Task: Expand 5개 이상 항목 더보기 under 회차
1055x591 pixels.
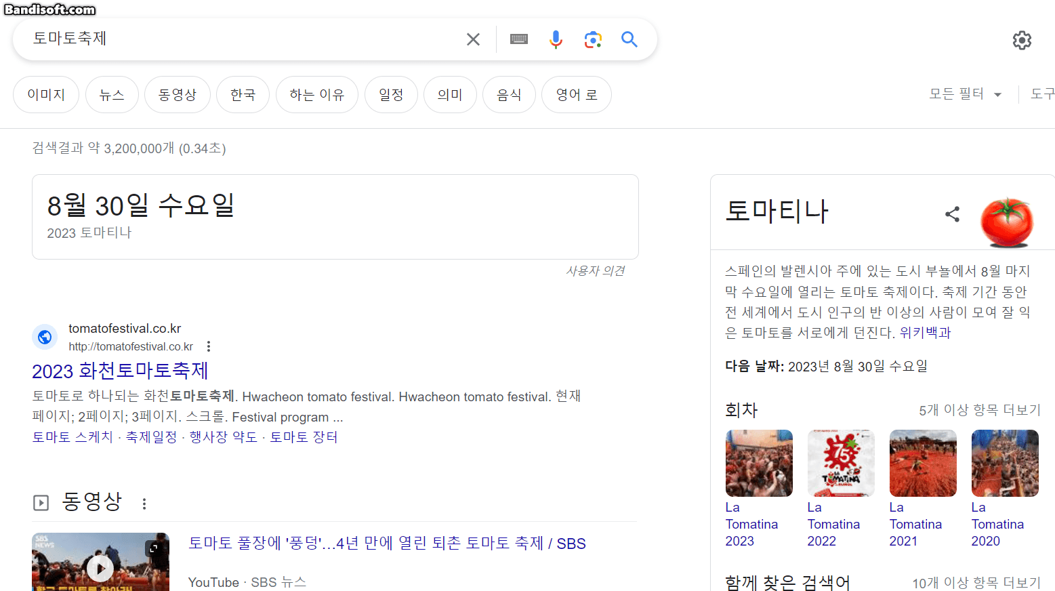Action: tap(979, 410)
